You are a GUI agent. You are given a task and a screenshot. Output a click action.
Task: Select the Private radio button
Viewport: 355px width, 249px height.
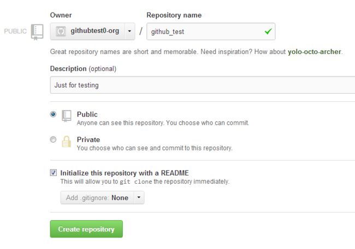[53, 139]
